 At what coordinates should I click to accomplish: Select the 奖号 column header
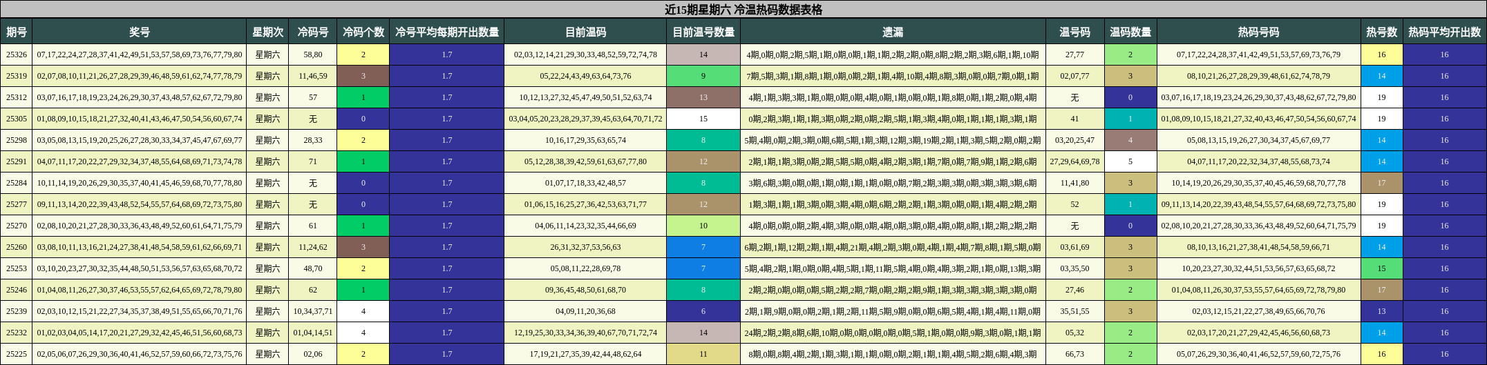(140, 32)
